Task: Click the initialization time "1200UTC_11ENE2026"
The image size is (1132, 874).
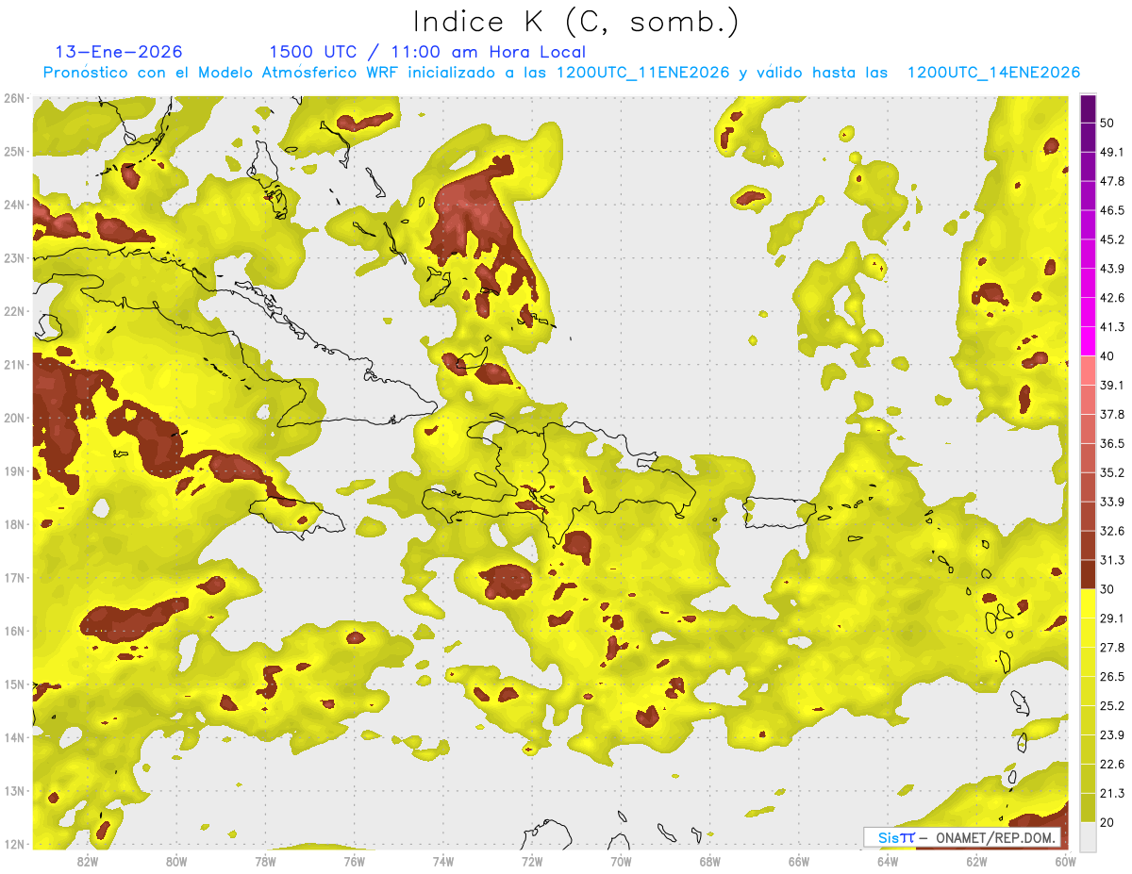Action: (643, 73)
